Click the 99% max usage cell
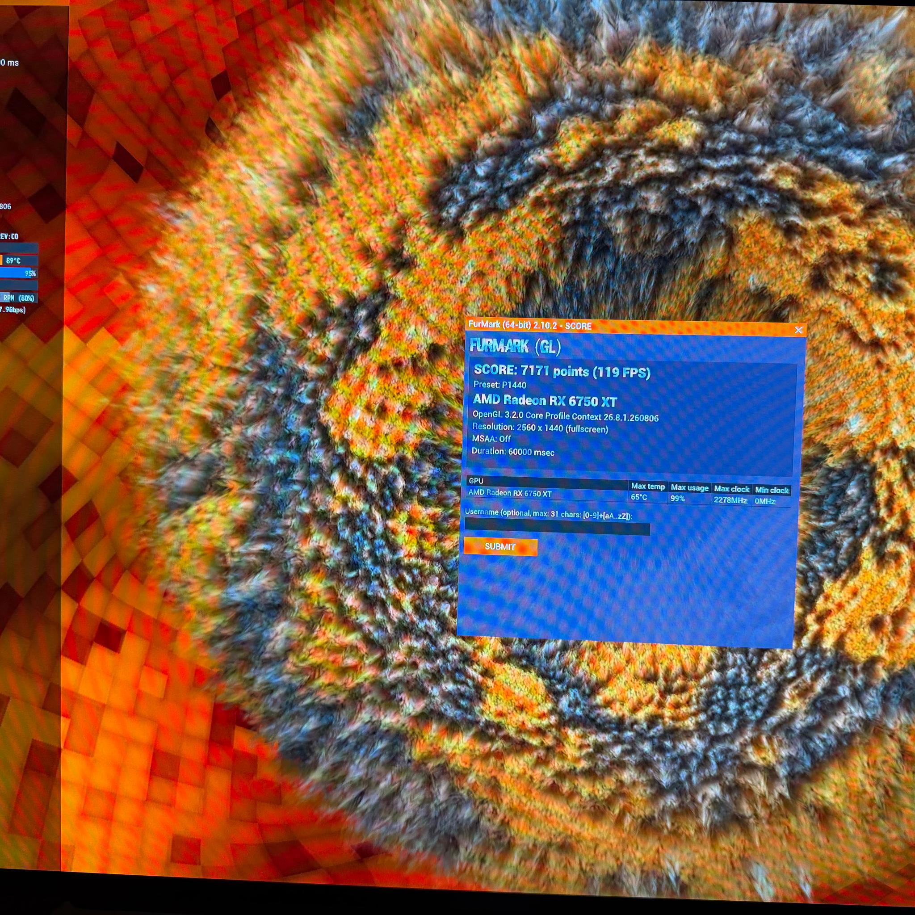This screenshot has height=915, width=915. click(678, 498)
